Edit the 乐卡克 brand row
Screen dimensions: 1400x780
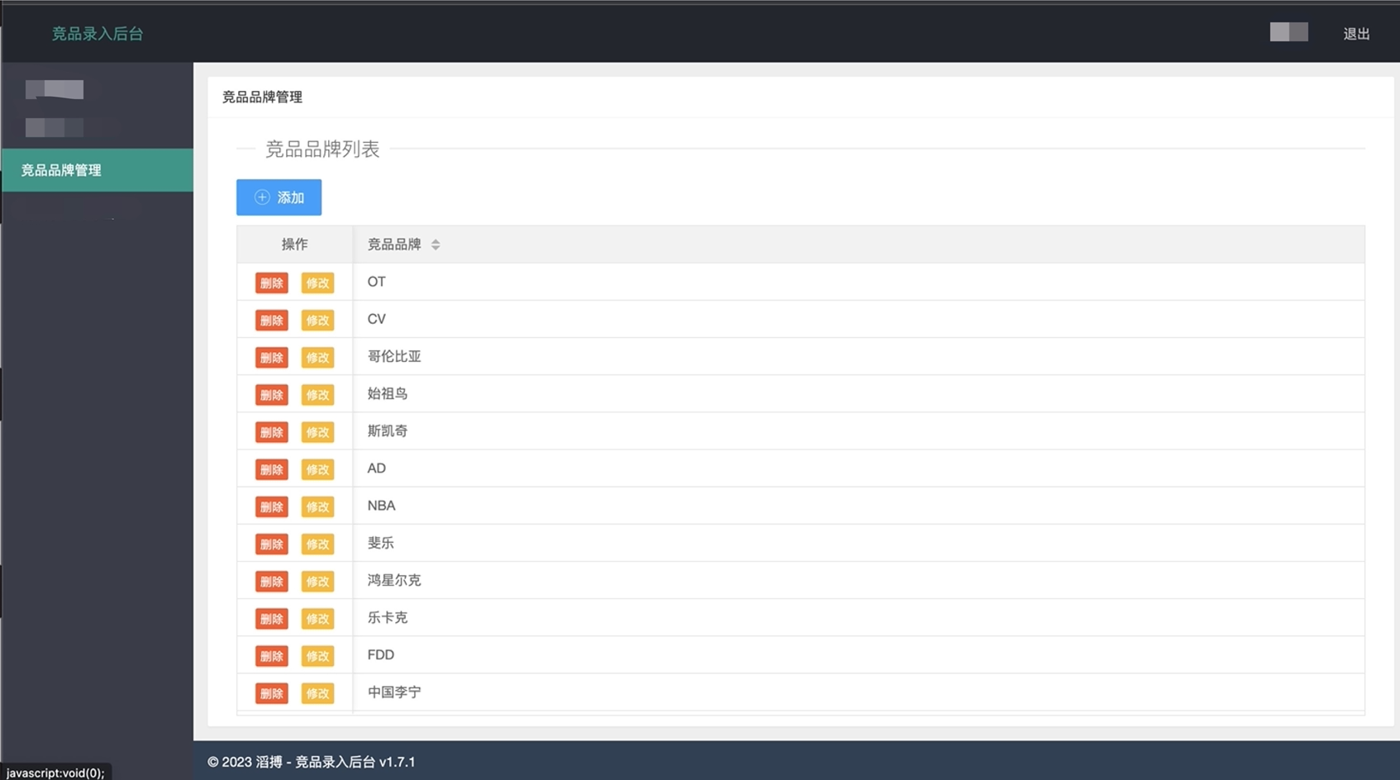[x=317, y=618]
